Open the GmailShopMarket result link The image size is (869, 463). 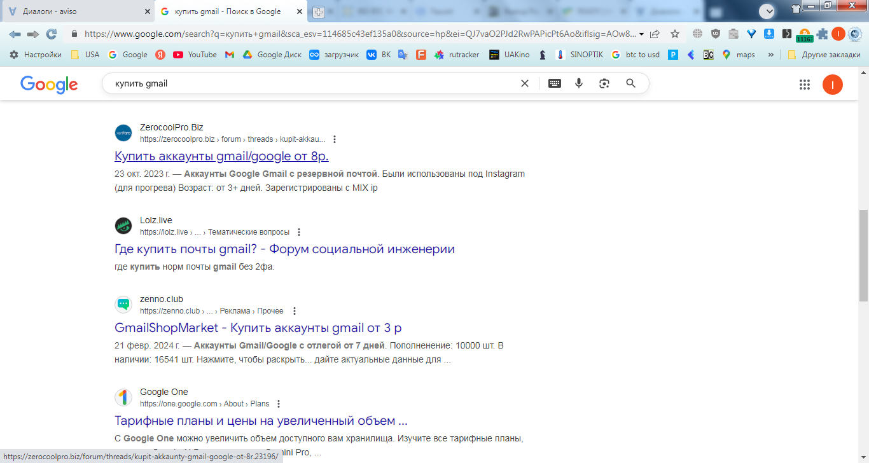click(258, 328)
